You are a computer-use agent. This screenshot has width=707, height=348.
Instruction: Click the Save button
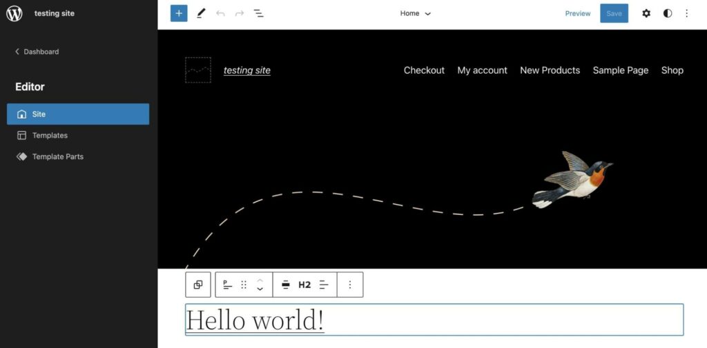tap(614, 14)
